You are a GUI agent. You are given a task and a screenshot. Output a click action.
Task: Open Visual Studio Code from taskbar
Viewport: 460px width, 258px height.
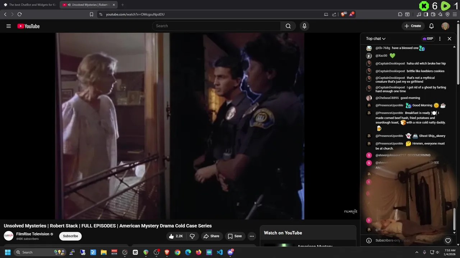pos(220,252)
